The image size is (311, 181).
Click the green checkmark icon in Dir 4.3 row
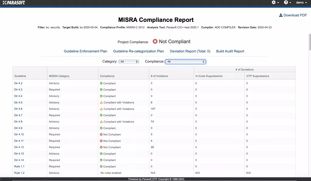pyautogui.click(x=101, y=90)
